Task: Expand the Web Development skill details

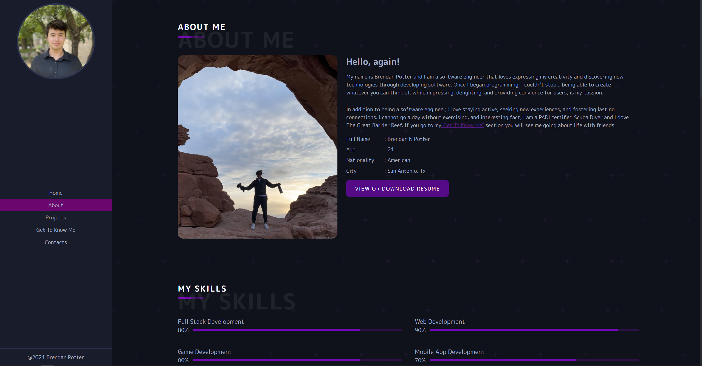Action: coord(439,322)
